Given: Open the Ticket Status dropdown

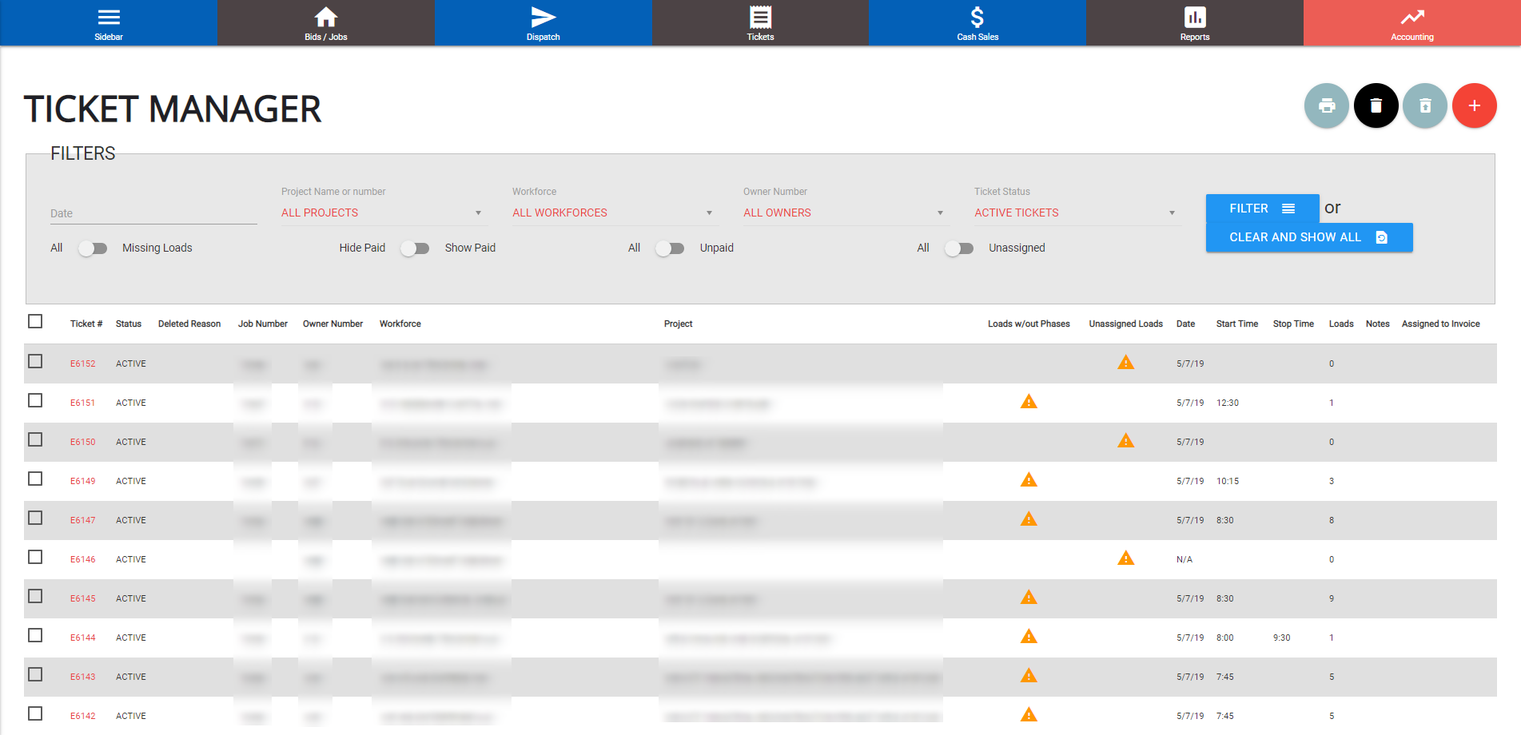Looking at the screenshot, I should point(1075,213).
